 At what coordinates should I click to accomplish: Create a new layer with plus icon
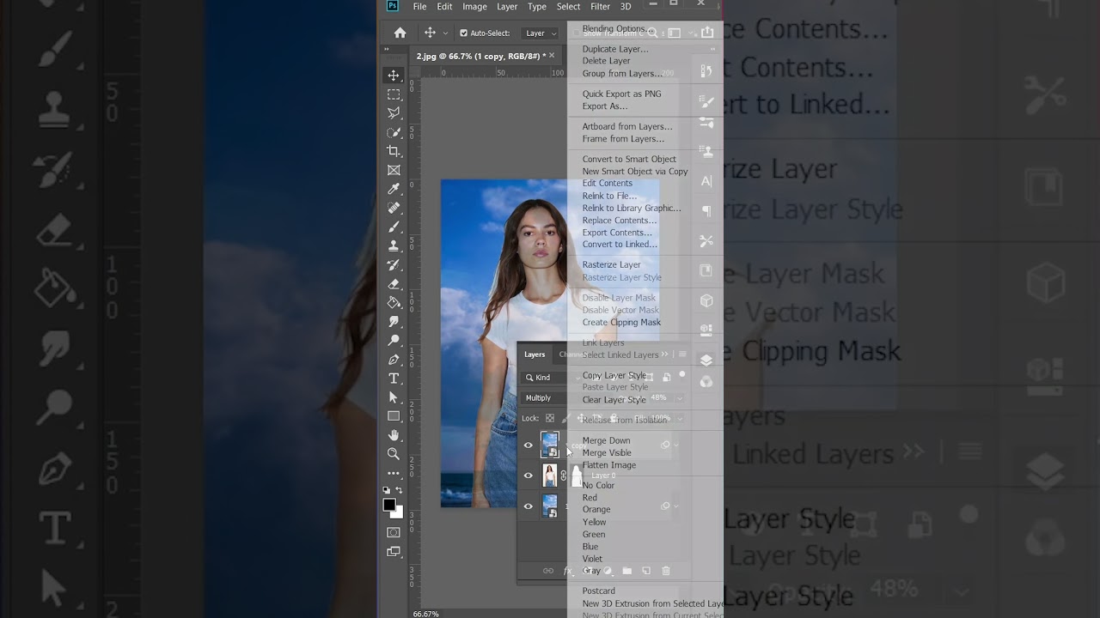coord(646,571)
